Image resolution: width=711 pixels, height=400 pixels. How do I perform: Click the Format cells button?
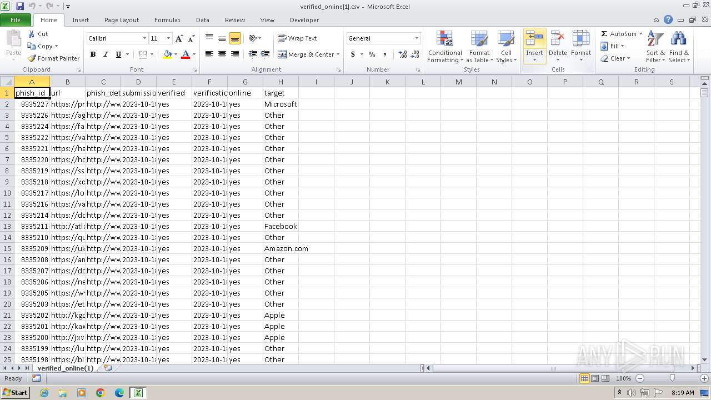coord(581,47)
